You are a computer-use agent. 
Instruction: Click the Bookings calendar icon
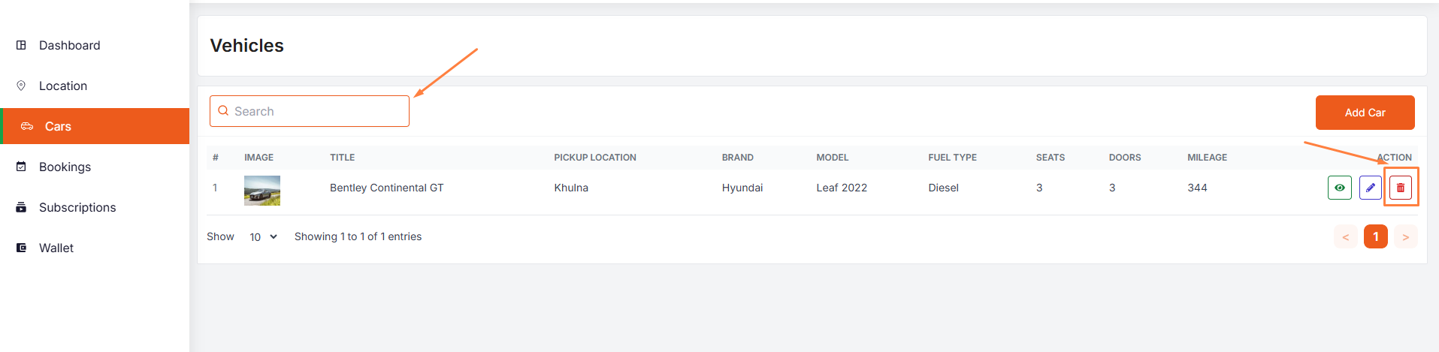[21, 167]
